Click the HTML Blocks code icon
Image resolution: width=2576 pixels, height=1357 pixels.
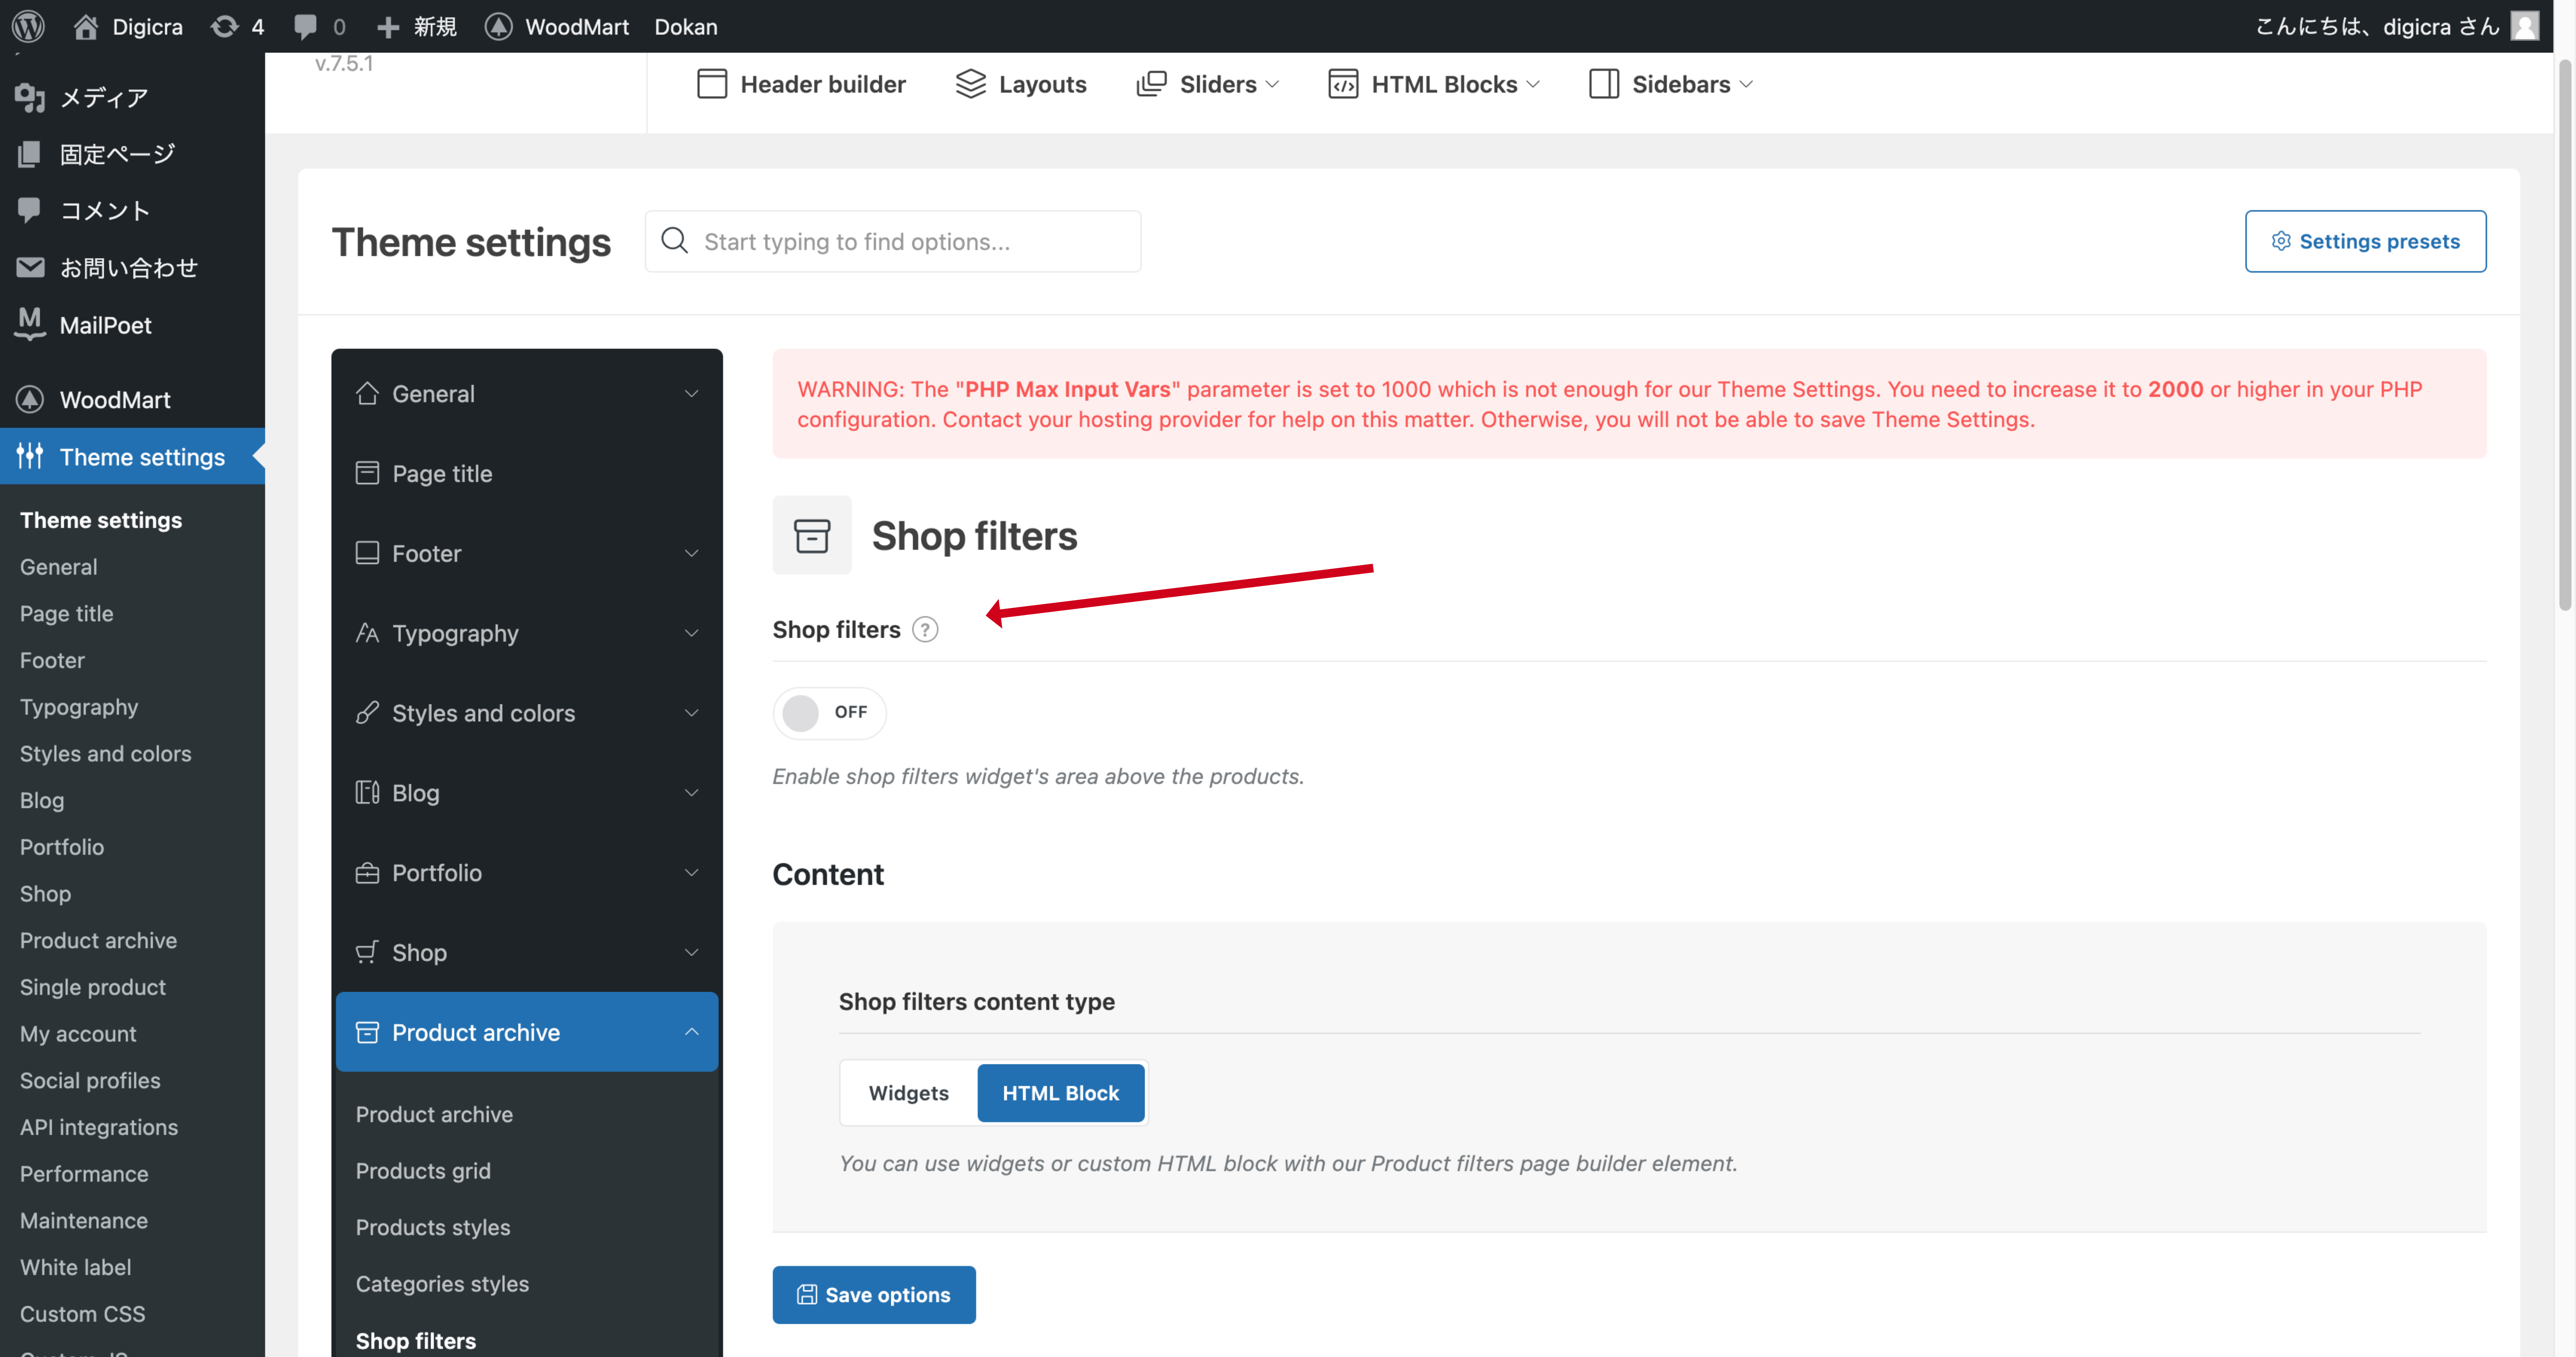1343,84
